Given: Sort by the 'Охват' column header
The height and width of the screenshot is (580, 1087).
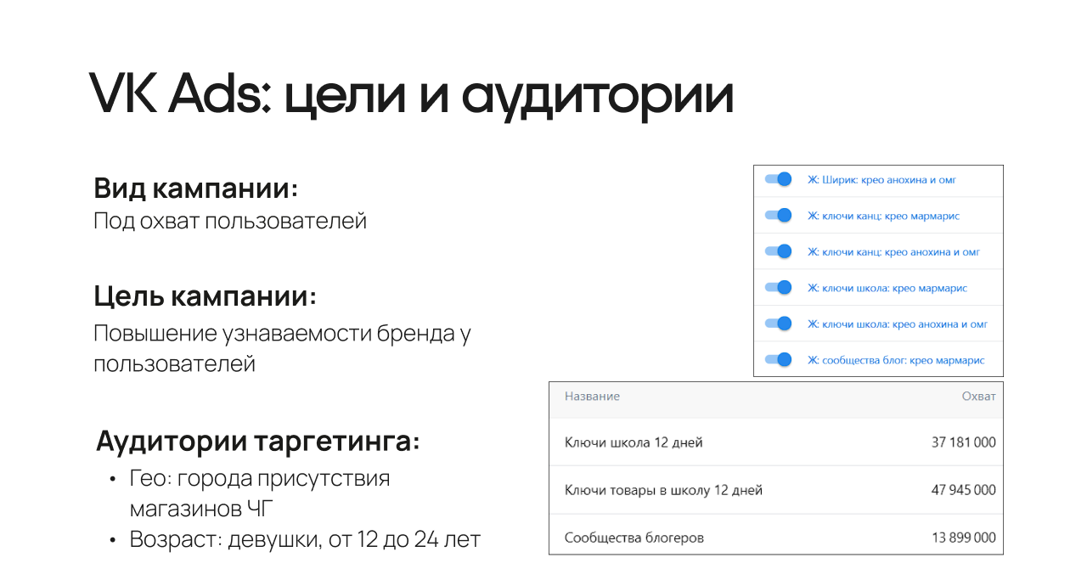Looking at the screenshot, I should [978, 397].
